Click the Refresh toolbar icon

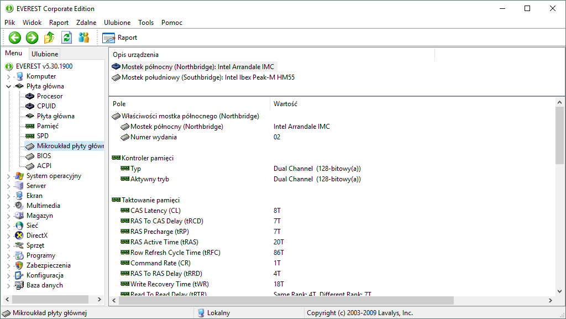(x=66, y=38)
